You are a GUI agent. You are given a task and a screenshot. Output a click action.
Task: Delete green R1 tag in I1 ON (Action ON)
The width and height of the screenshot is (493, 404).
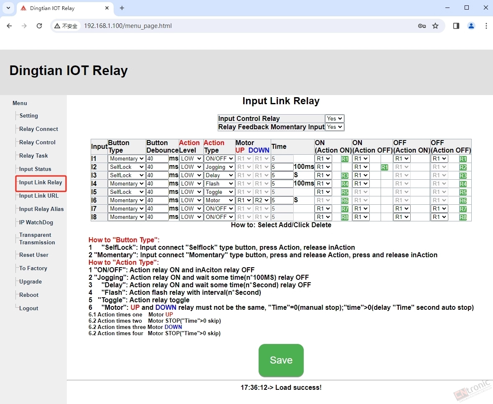coord(345,159)
